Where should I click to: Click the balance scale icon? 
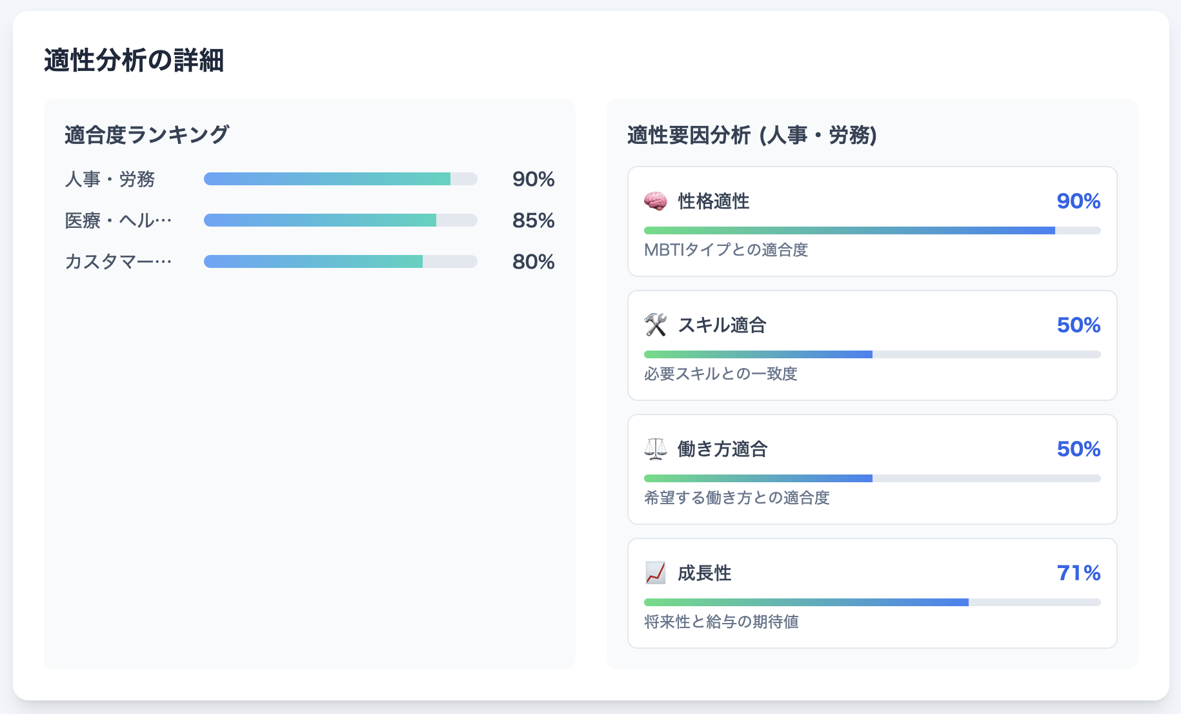pyautogui.click(x=655, y=449)
